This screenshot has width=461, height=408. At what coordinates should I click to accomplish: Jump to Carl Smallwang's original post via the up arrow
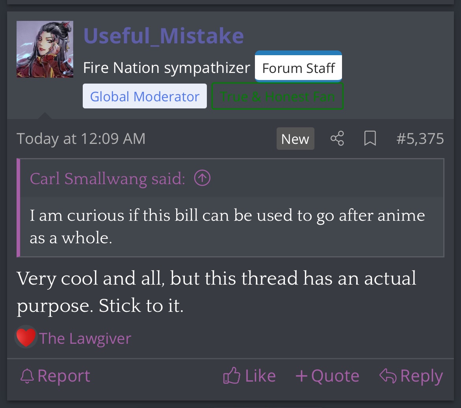point(203,179)
